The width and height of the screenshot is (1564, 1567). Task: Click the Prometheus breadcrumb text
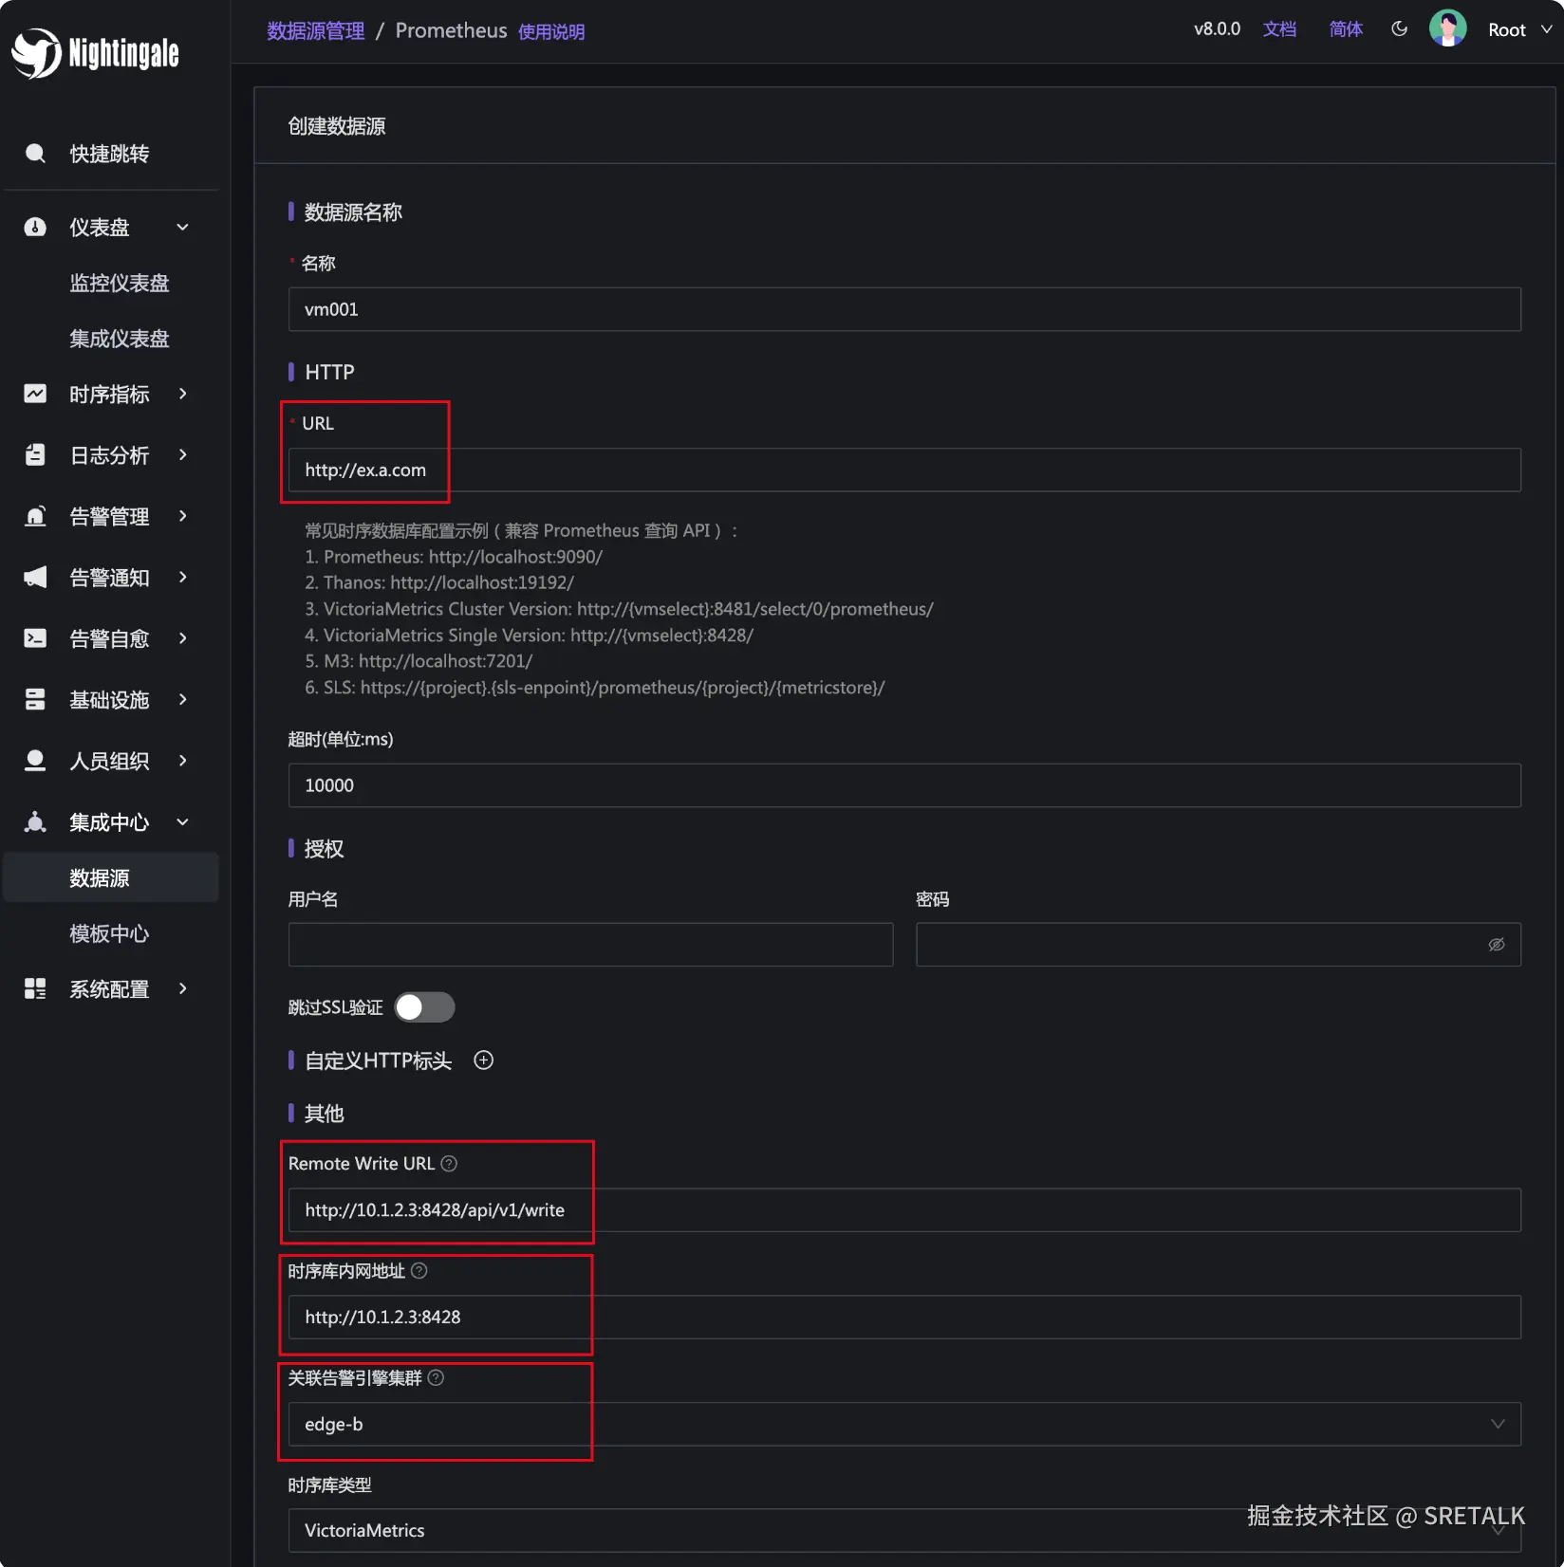[451, 31]
